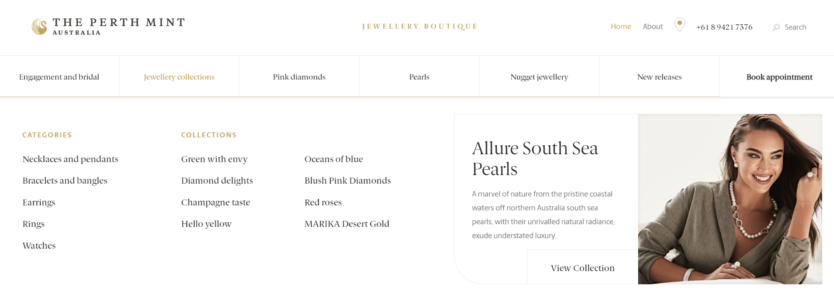Click the search magnifier icon
The width and height of the screenshot is (834, 298).
776,27
